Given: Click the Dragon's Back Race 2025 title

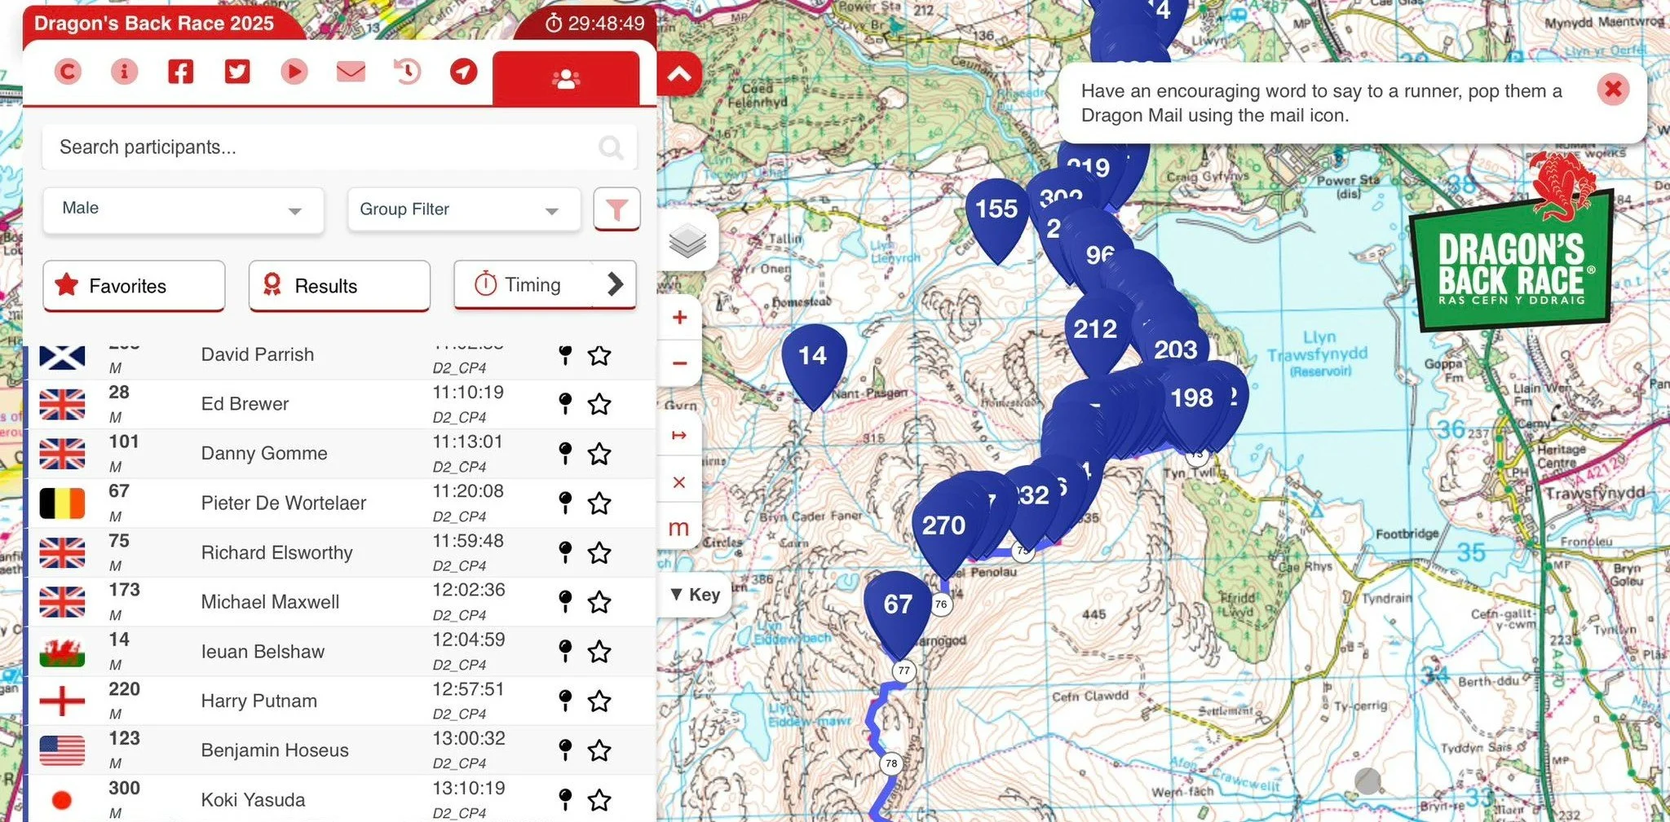Looking at the screenshot, I should tap(154, 24).
